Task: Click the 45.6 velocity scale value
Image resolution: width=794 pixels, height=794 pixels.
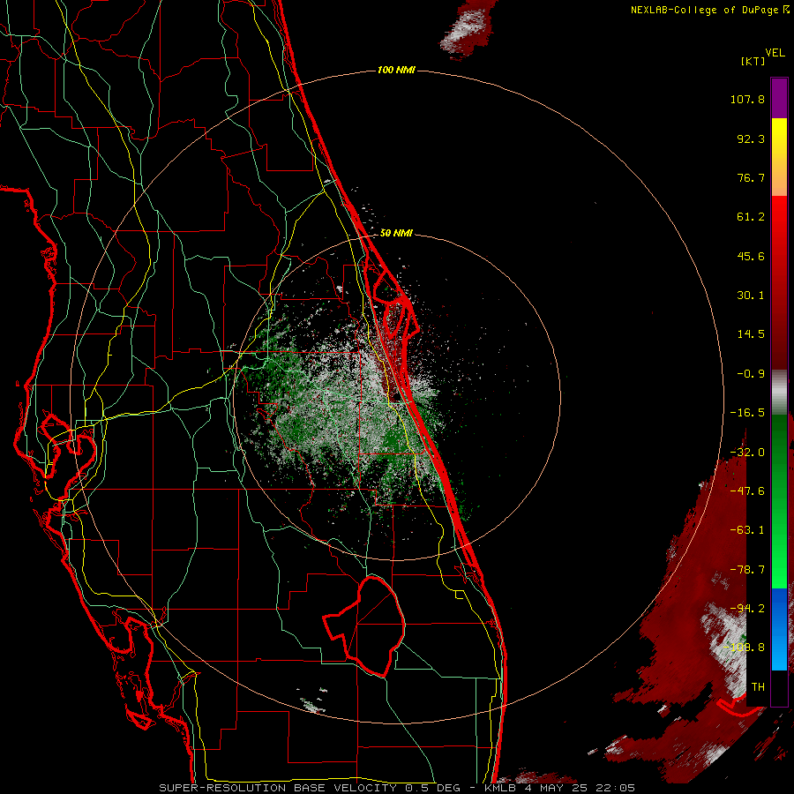Action: click(x=751, y=256)
